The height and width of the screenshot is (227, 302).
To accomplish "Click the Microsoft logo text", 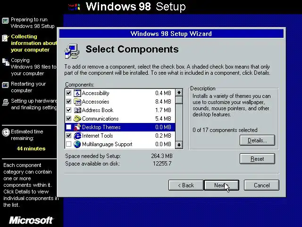I will pyautogui.click(x=31, y=220).
